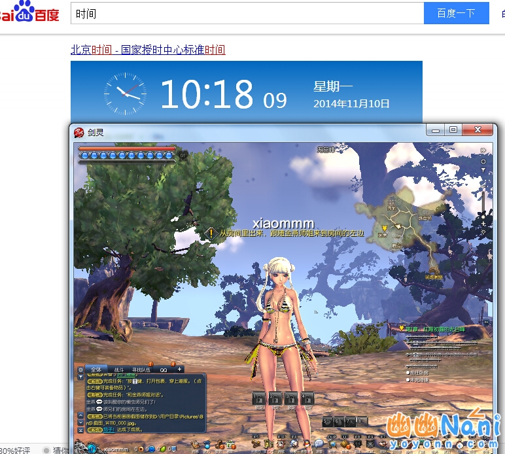The width and height of the screenshot is (505, 454).
Task: Click the minimap zoom slider handle
Action: [483, 217]
